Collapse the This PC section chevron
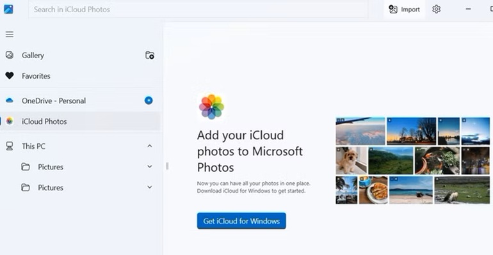 coord(150,146)
